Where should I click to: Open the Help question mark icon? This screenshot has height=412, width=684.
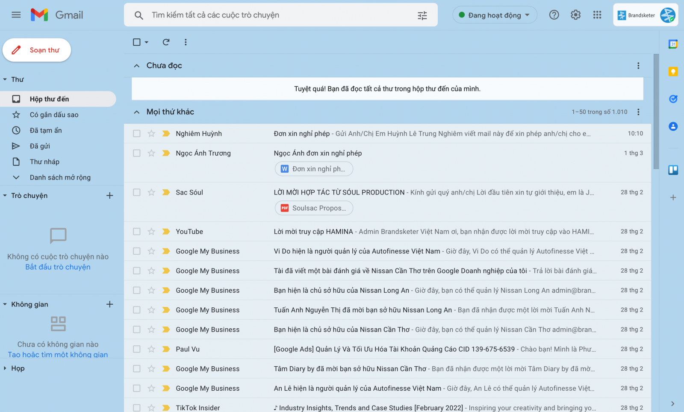pos(554,15)
